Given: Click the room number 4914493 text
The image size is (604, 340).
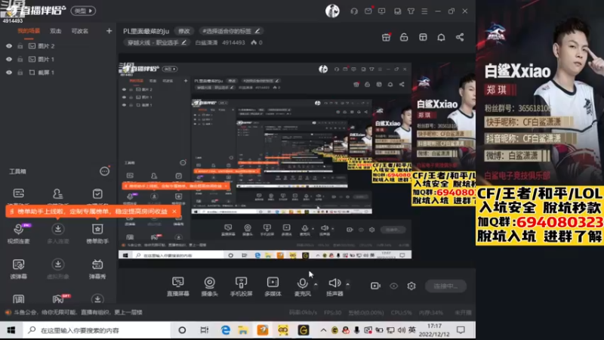Looking at the screenshot, I should [x=233, y=42].
